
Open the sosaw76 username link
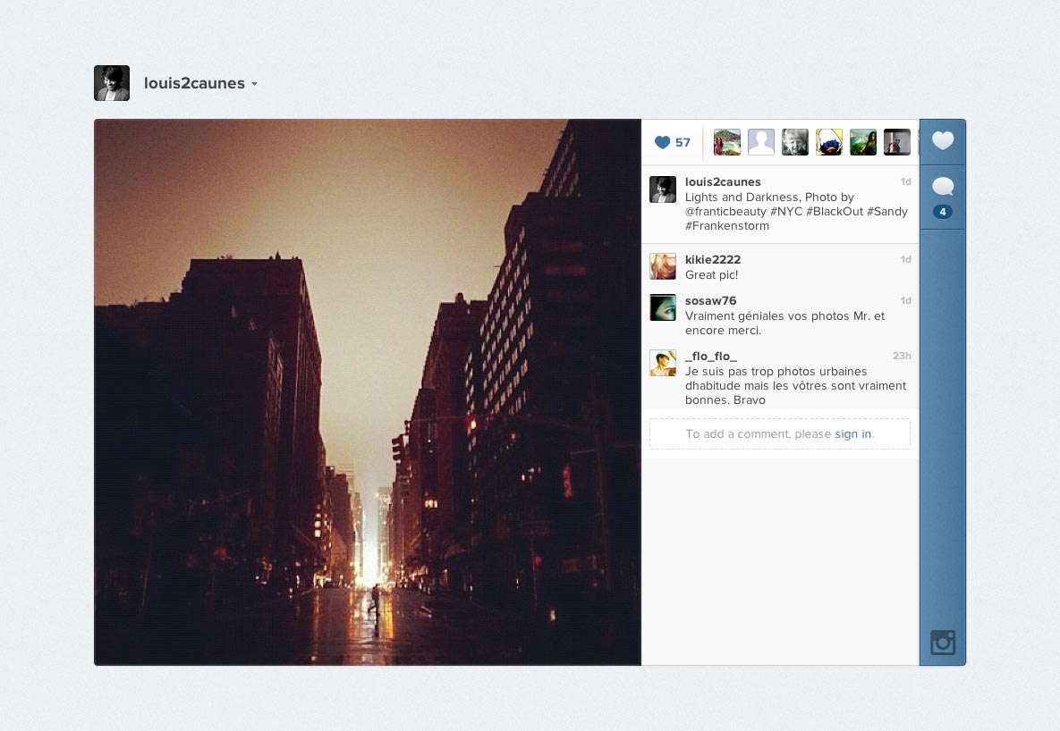(x=710, y=300)
